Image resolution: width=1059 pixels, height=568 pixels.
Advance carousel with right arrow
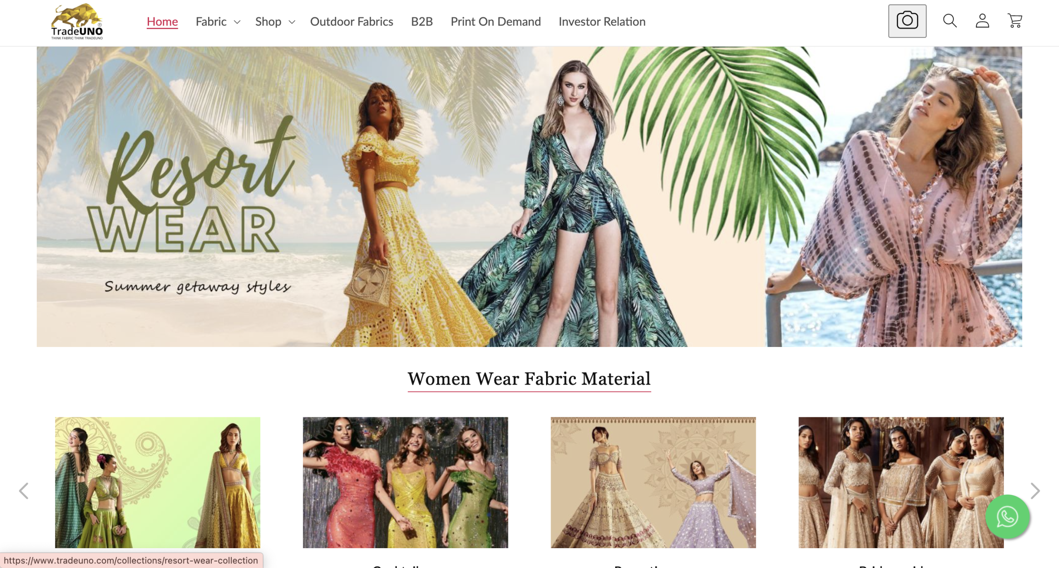(x=1035, y=491)
